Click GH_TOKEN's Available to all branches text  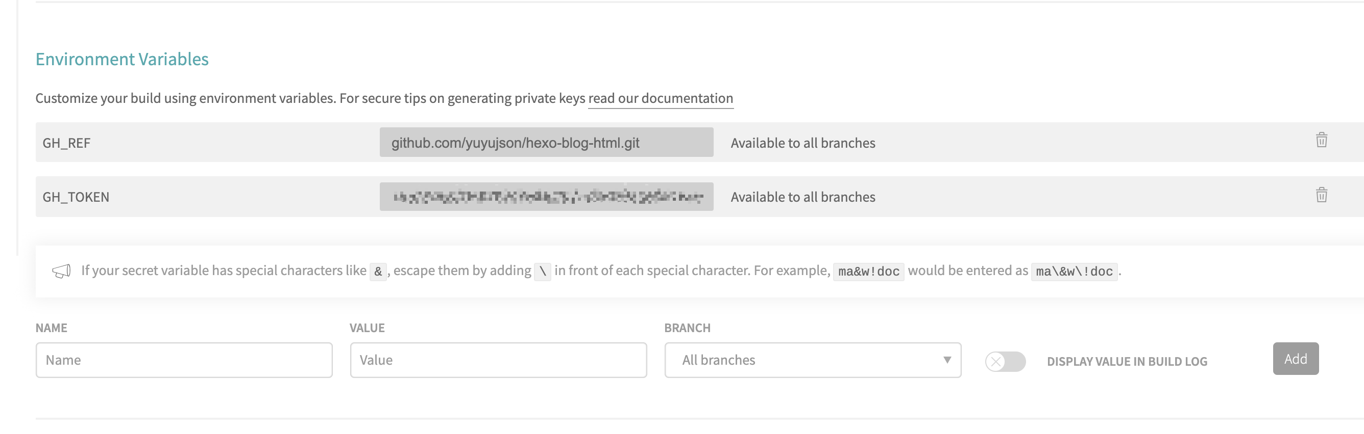802,197
